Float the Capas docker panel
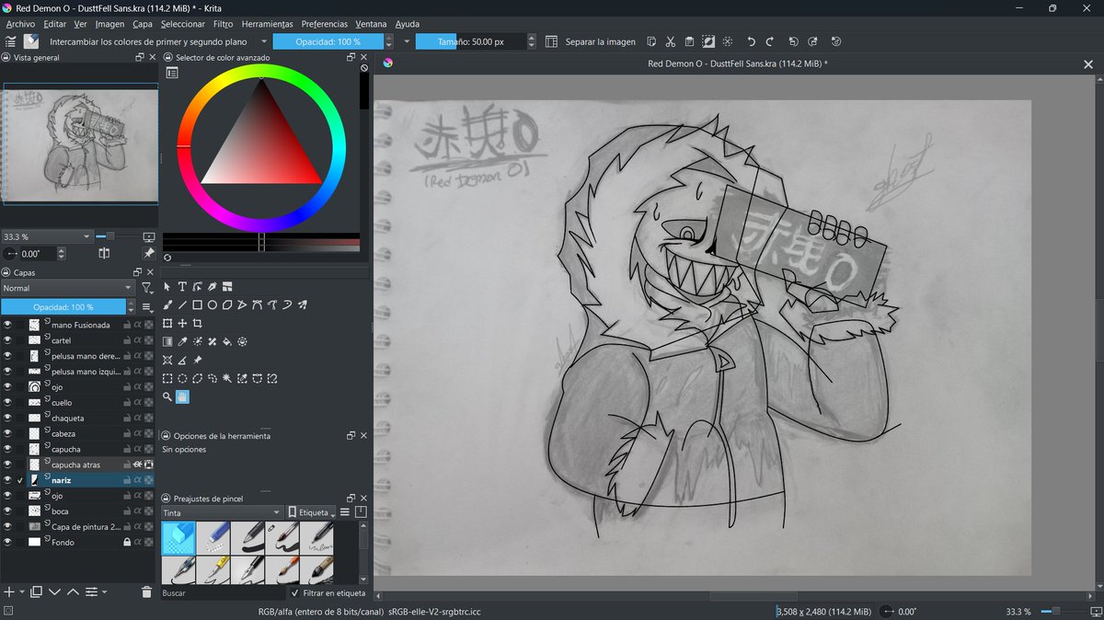This screenshot has height=620, width=1104. coord(139,272)
